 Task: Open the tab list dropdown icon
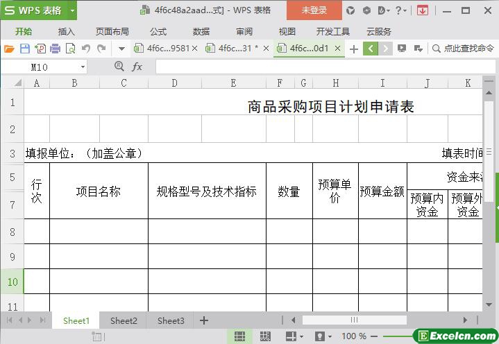click(418, 49)
